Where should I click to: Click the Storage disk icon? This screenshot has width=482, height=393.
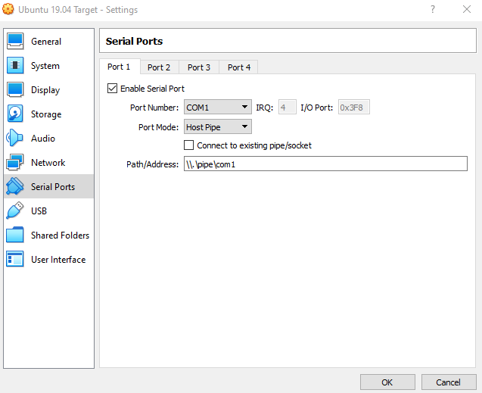pyautogui.click(x=15, y=114)
